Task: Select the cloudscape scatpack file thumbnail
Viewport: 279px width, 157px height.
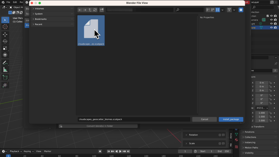Action: coord(91,30)
